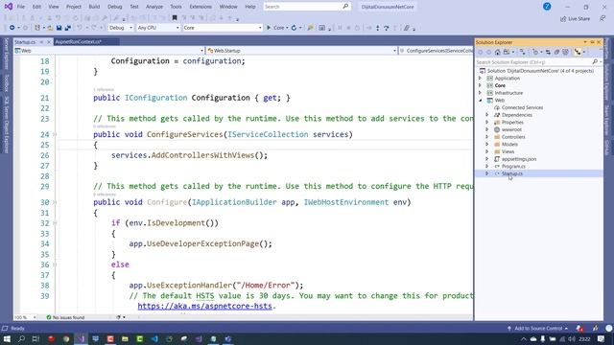Collapse the Web project node
The width and height of the screenshot is (614, 345).
[x=480, y=100]
